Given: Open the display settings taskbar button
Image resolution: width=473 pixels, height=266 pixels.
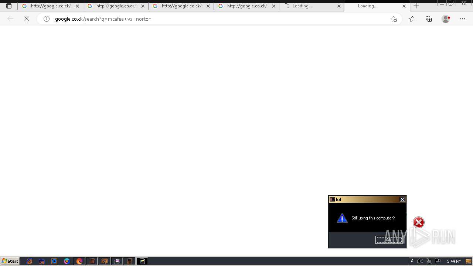Looking at the screenshot, I should [117, 261].
